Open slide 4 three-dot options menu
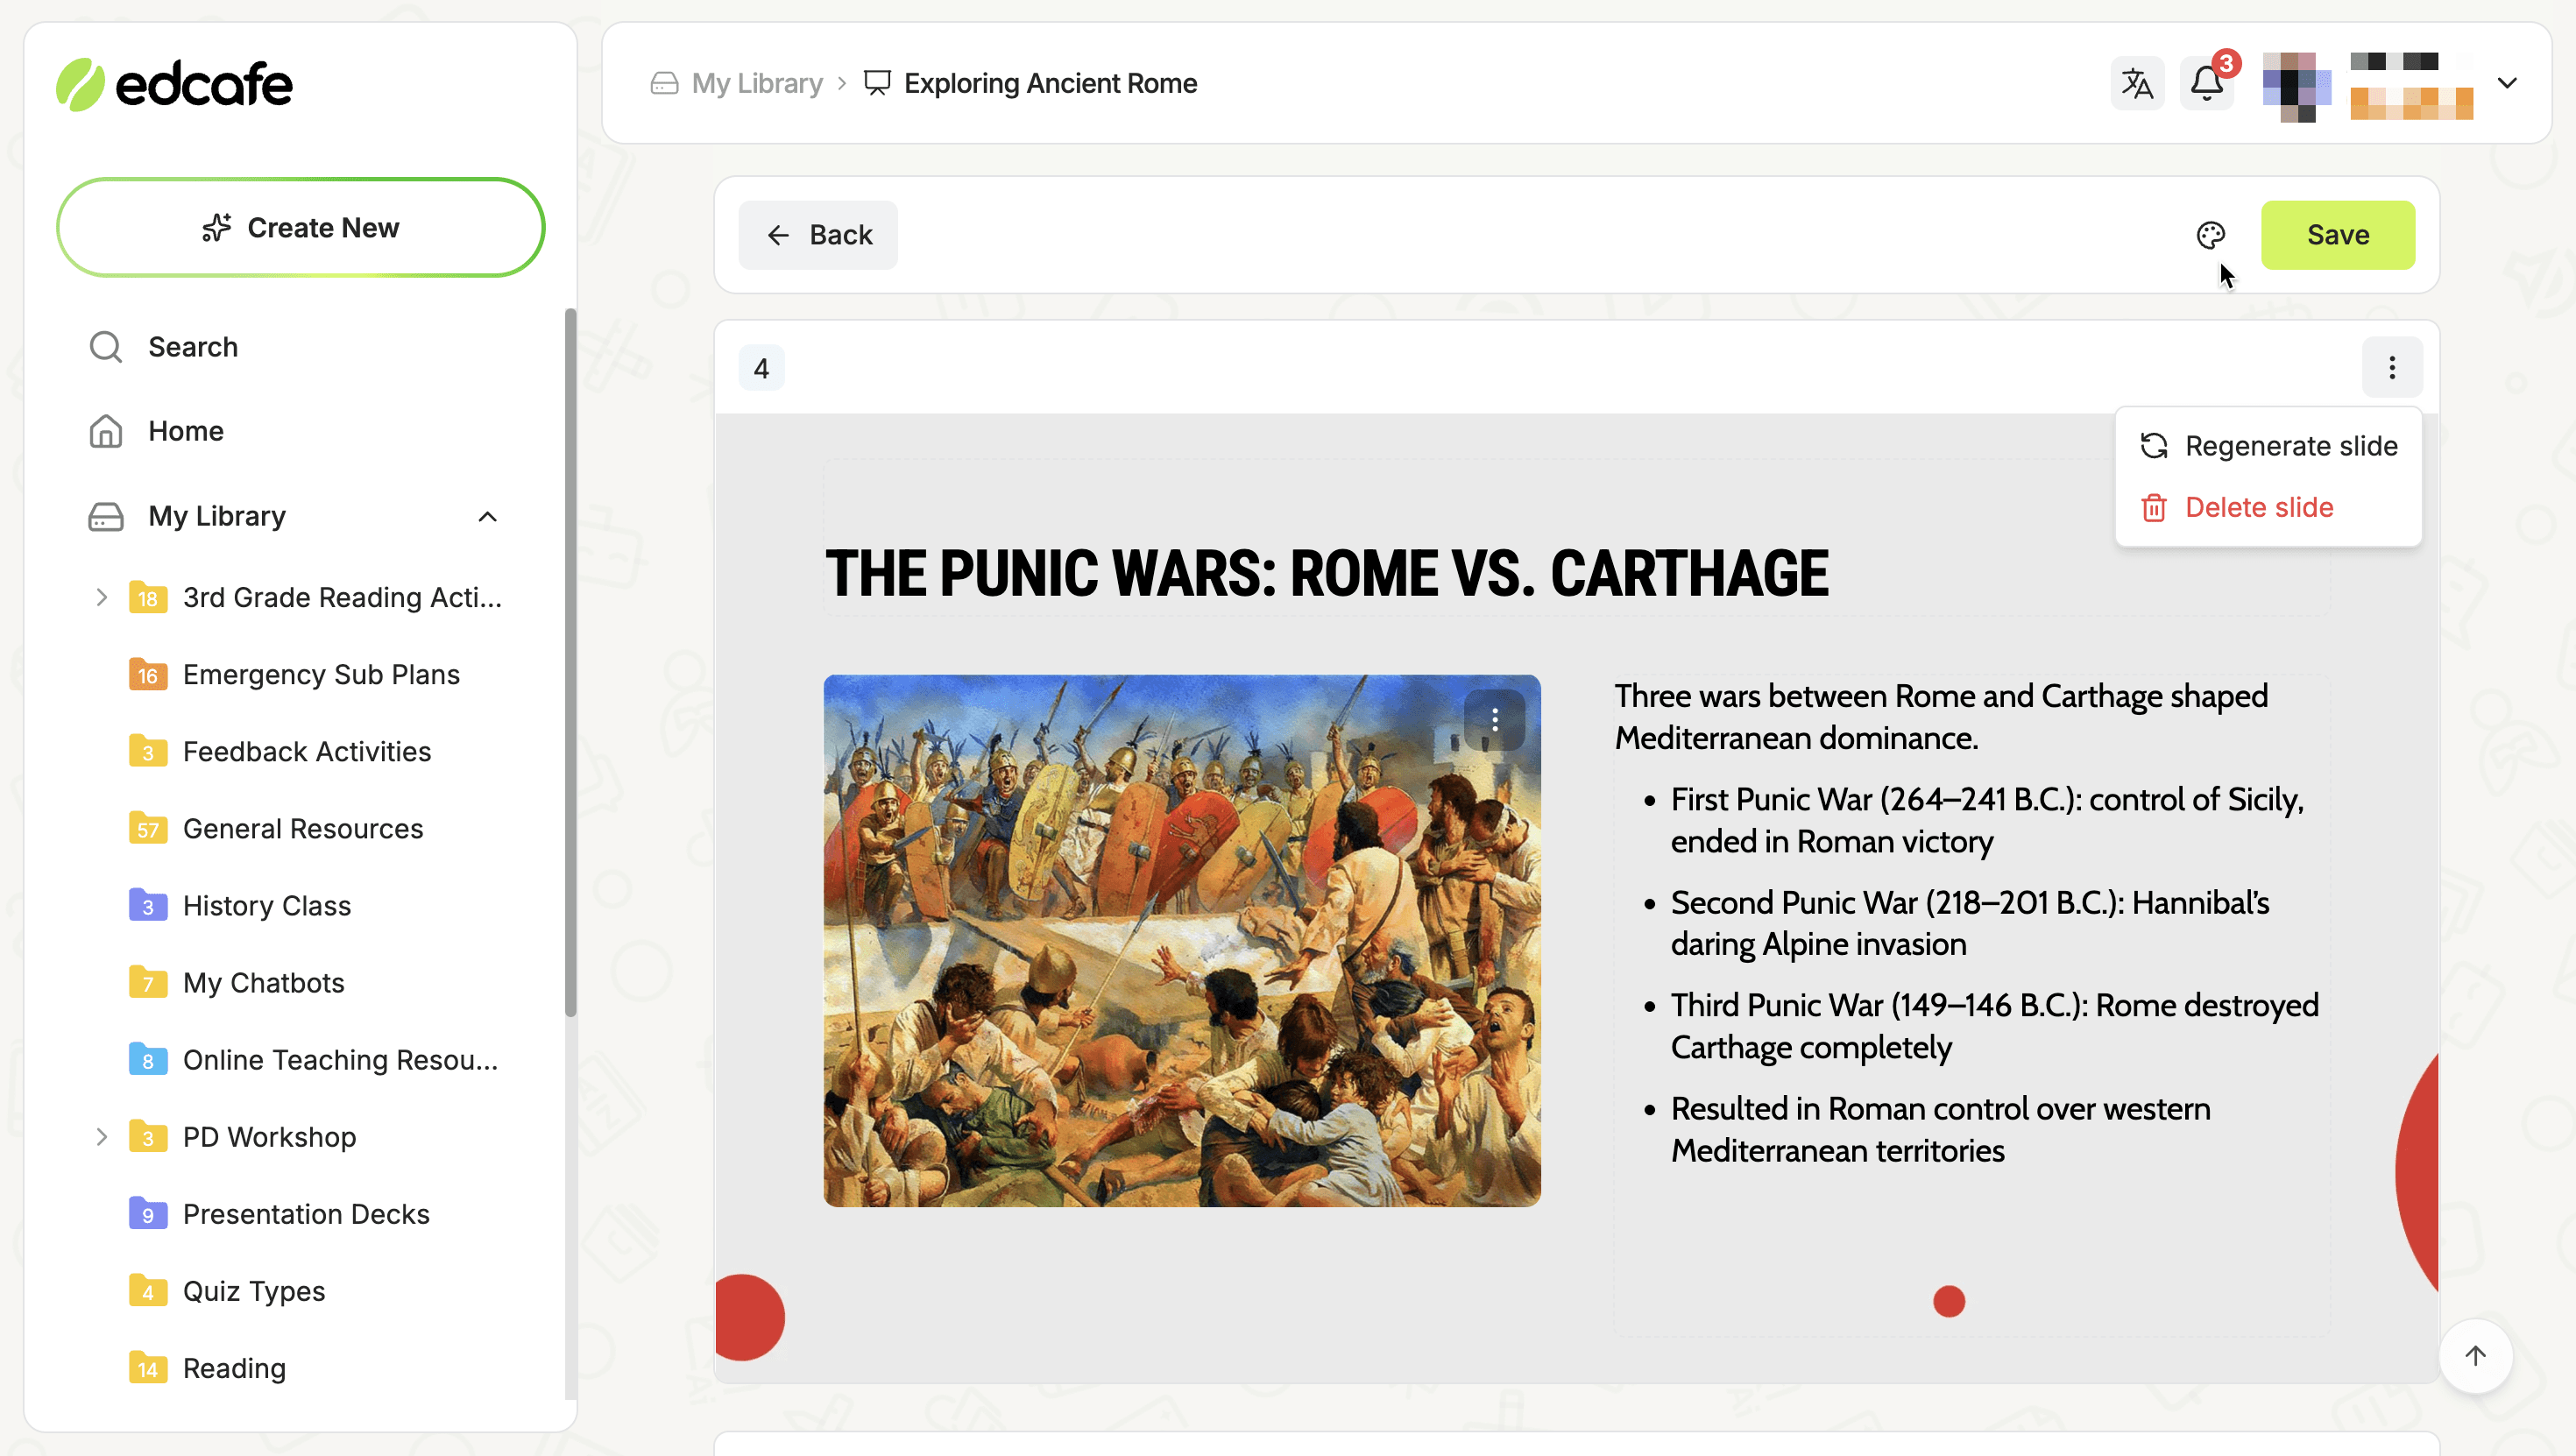The height and width of the screenshot is (1456, 2576). click(x=2391, y=368)
